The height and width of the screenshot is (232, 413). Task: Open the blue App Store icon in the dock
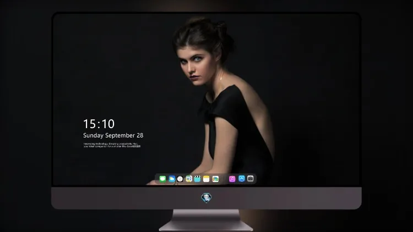242,179
